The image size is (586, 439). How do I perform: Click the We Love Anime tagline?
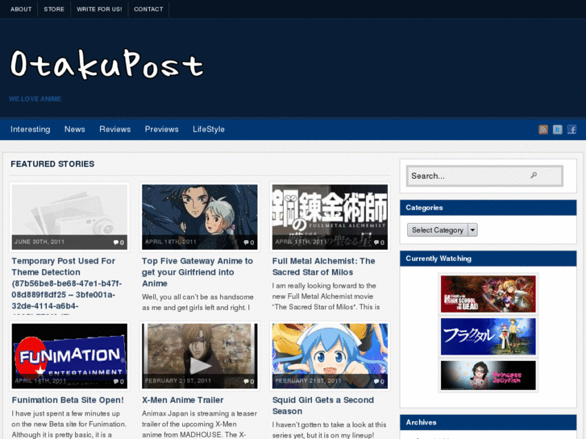35,99
